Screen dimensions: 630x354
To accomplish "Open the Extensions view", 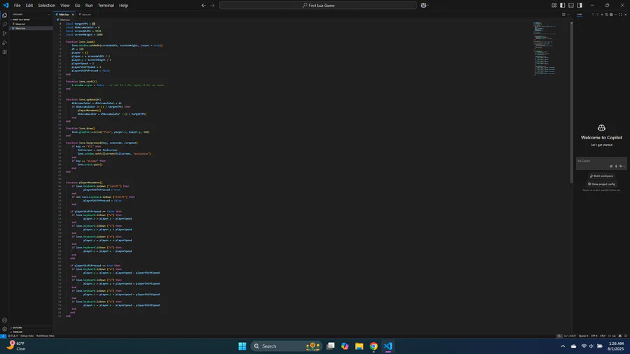I will [4, 52].
